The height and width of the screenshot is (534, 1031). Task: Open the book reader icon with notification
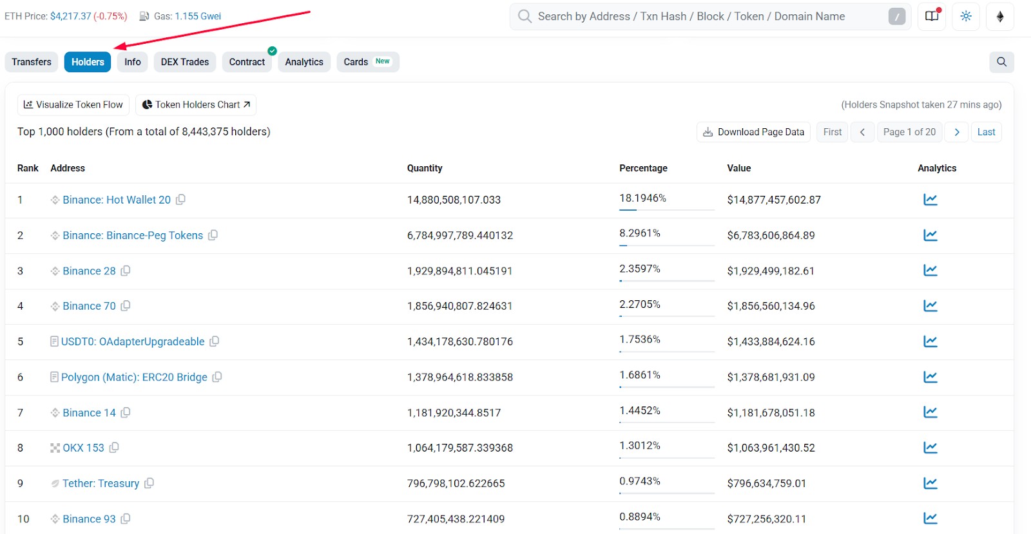coord(932,16)
